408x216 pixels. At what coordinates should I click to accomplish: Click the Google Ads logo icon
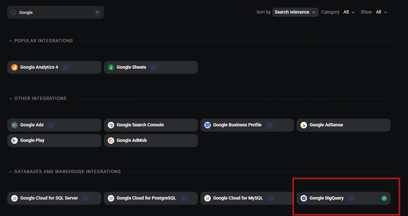(14, 125)
